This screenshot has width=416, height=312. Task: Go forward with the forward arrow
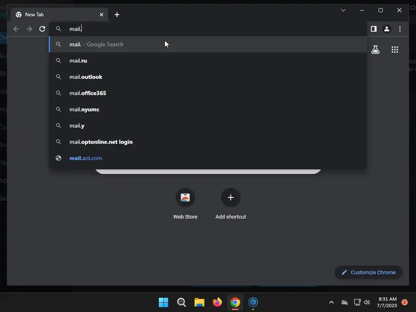coord(29,29)
